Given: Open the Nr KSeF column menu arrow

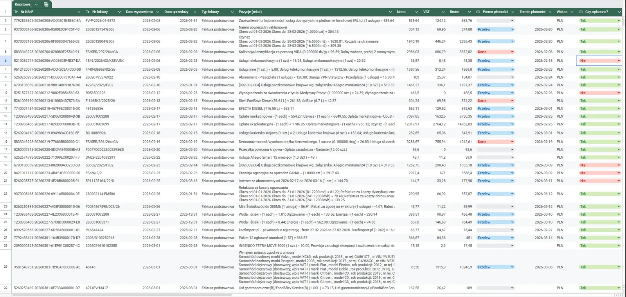Looking at the screenshot, I should click(79, 12).
